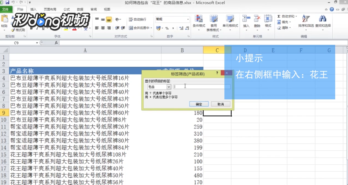Open text orientation dropdown
This screenshot has height=185, width=348.
(x=118, y=19)
